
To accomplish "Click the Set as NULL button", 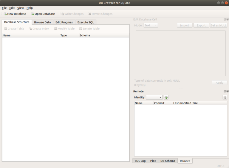I will point(219,26).
